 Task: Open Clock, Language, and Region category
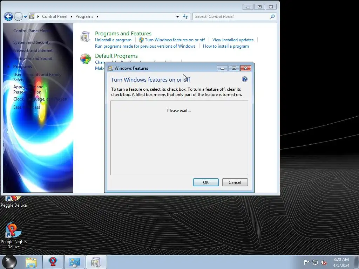40,99
